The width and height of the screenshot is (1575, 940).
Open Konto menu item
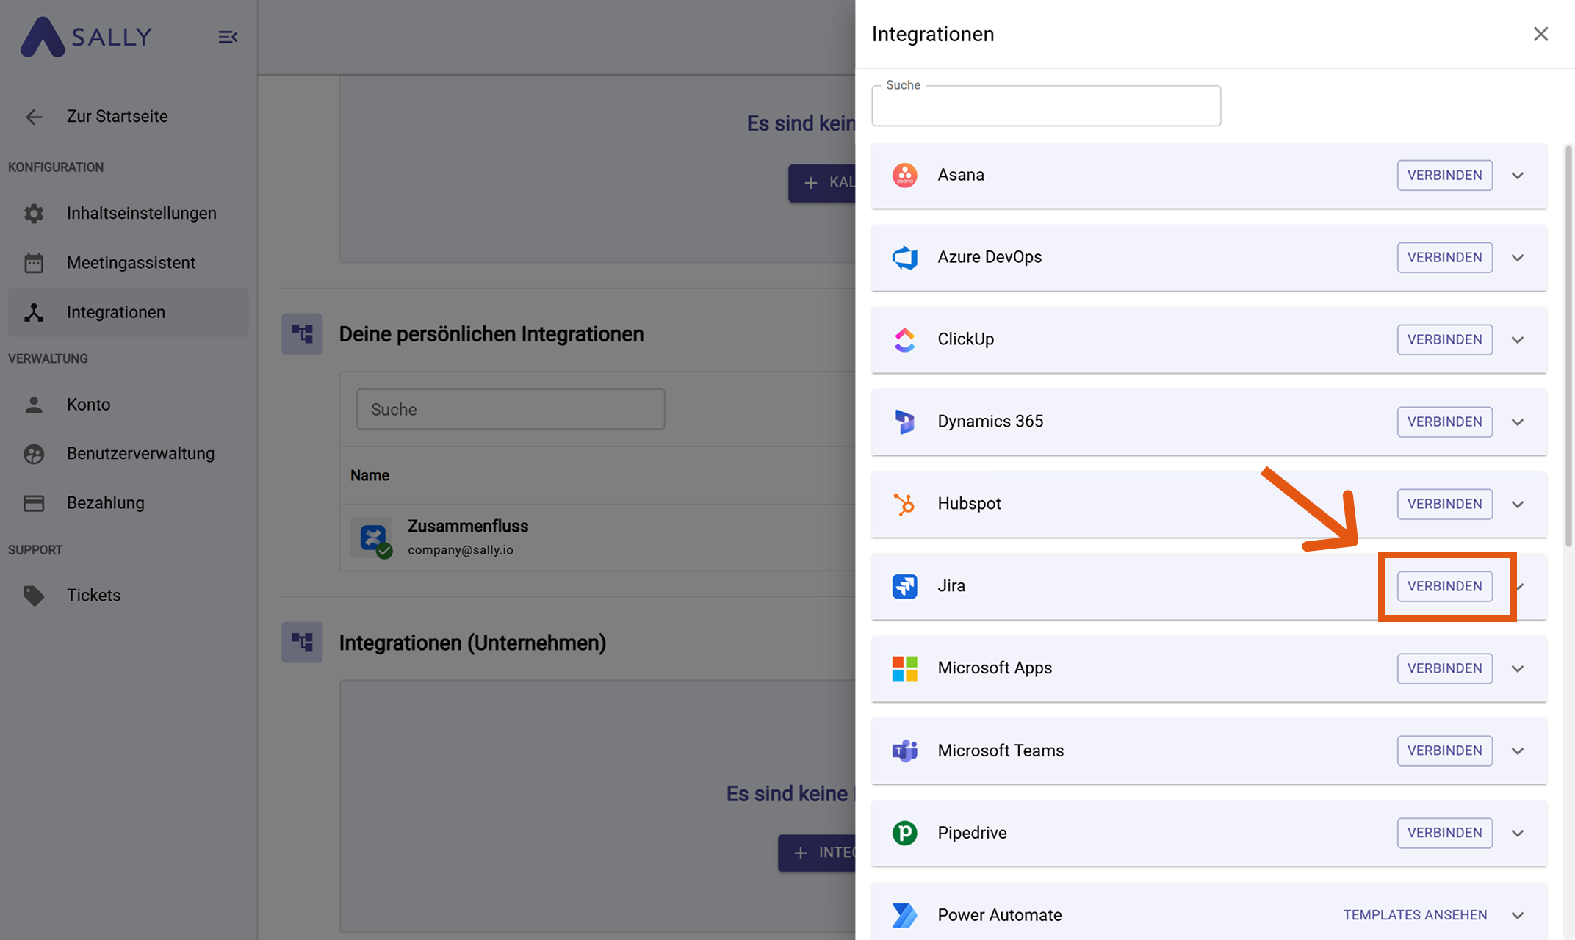[129, 405]
